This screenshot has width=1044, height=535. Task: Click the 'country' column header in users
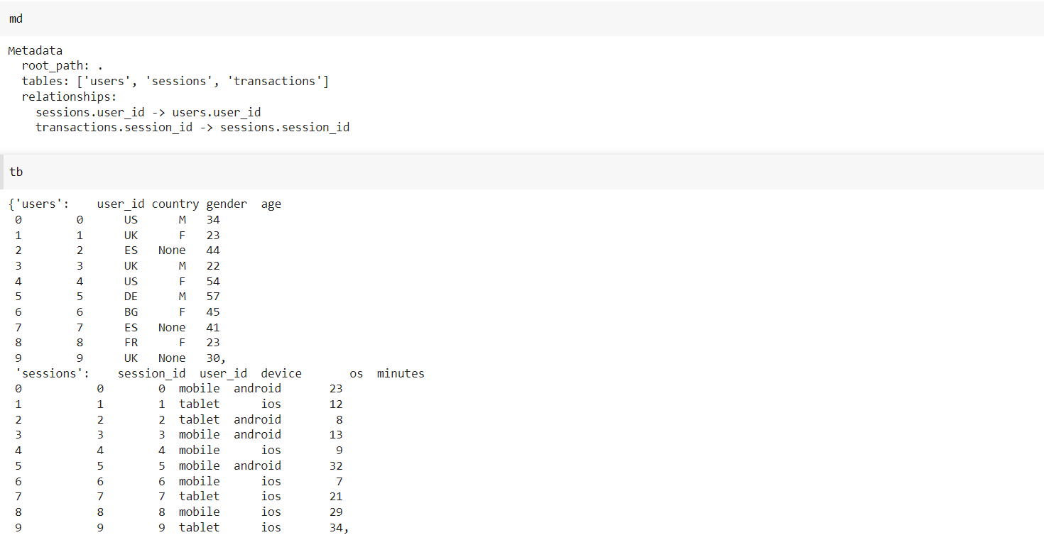click(x=175, y=204)
